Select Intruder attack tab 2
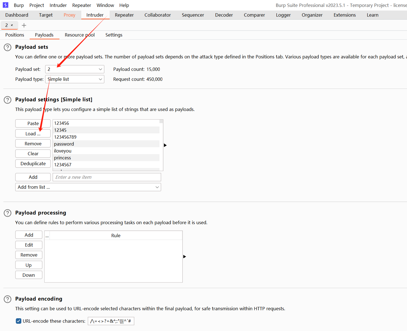The image size is (407, 331). (x=7, y=25)
